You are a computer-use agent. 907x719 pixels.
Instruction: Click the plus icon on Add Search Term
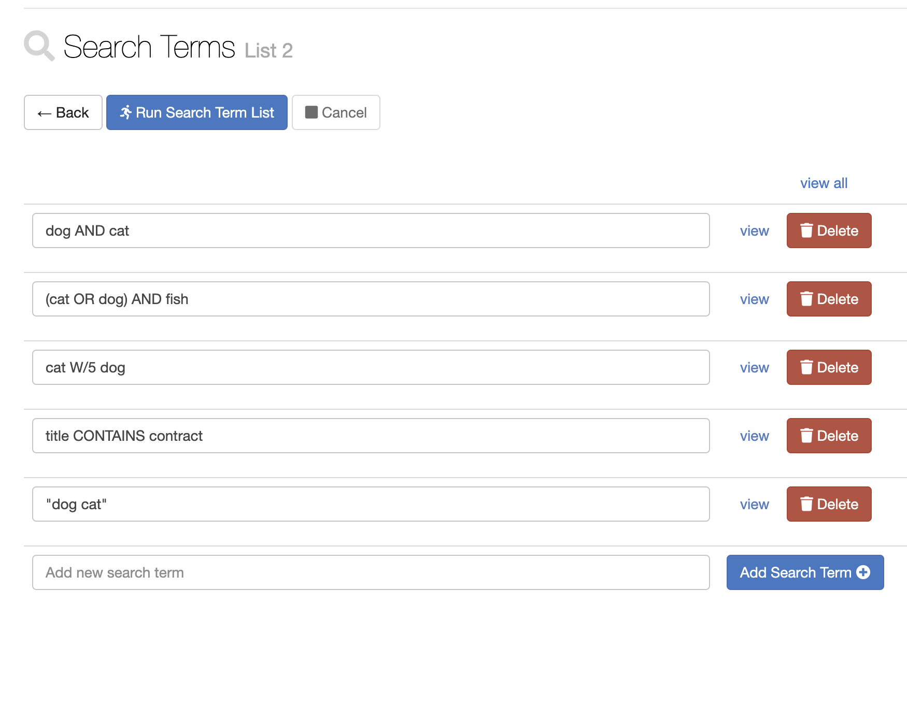(x=863, y=572)
